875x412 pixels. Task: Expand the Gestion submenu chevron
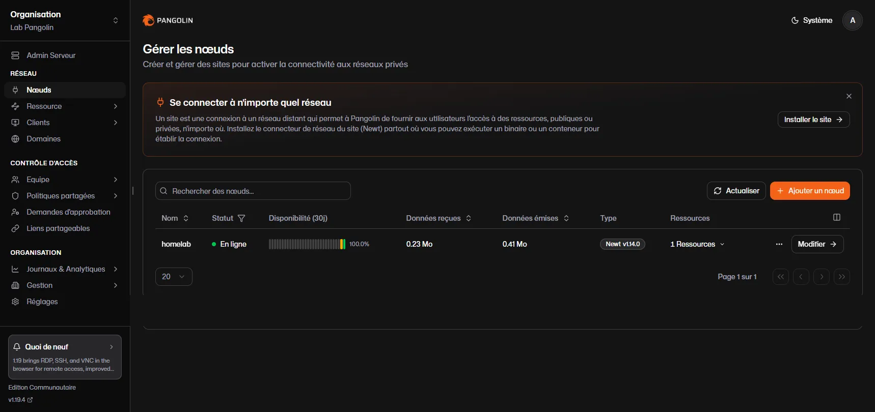coord(116,285)
